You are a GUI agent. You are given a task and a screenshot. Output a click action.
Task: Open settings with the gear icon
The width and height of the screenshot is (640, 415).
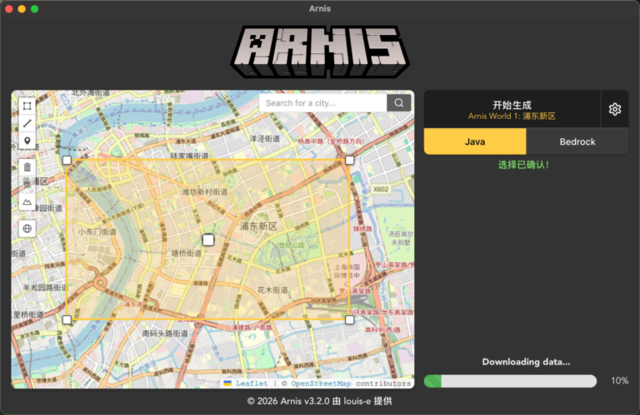[x=615, y=109]
